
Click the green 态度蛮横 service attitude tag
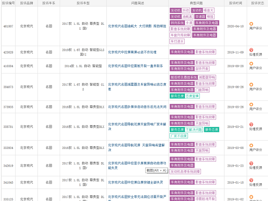pos(192,96)
